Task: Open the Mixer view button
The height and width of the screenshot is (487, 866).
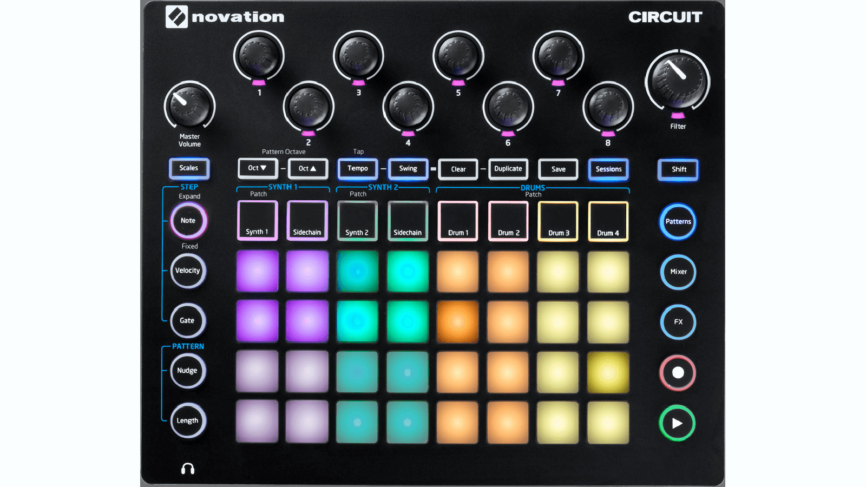Action: click(x=678, y=272)
